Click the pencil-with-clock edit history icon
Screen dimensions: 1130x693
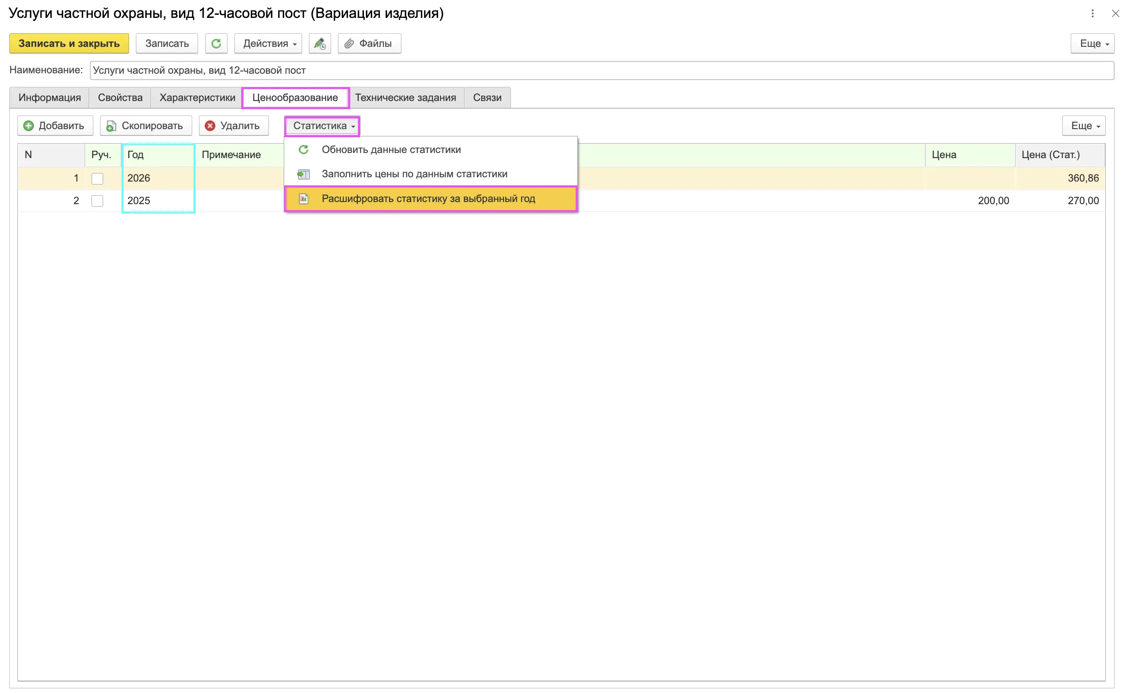(x=320, y=43)
